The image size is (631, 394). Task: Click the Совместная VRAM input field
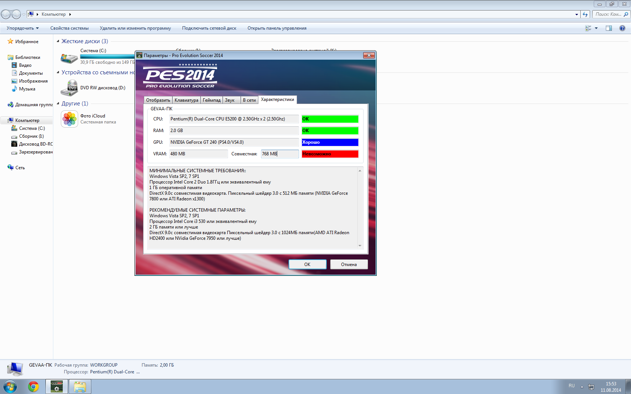280,154
